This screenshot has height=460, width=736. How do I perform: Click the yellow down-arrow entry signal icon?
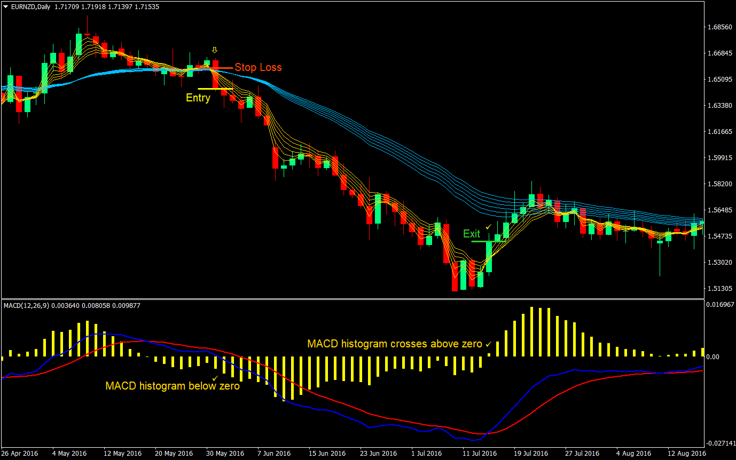(214, 49)
